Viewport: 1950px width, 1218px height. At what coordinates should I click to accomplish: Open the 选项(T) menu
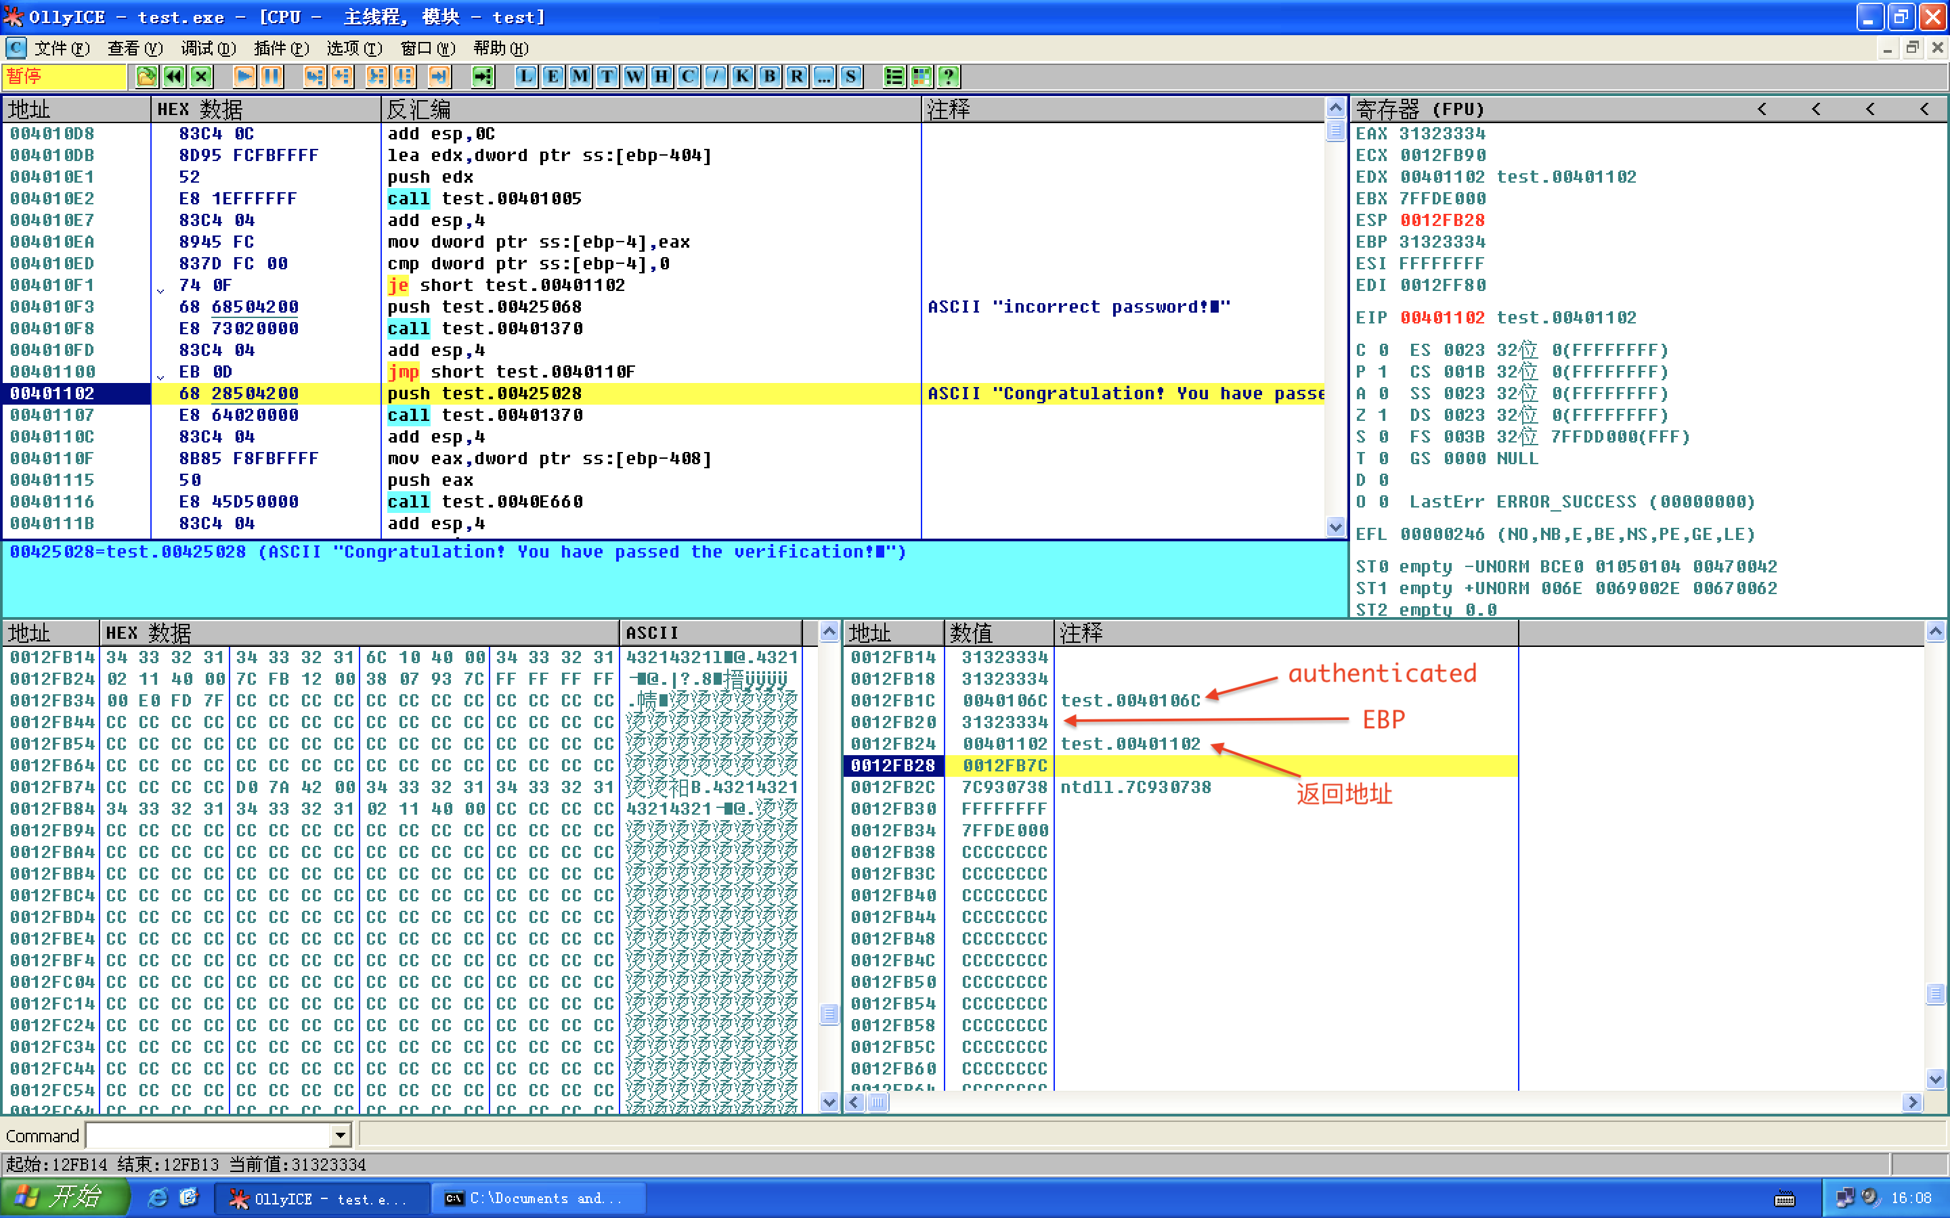(x=355, y=48)
